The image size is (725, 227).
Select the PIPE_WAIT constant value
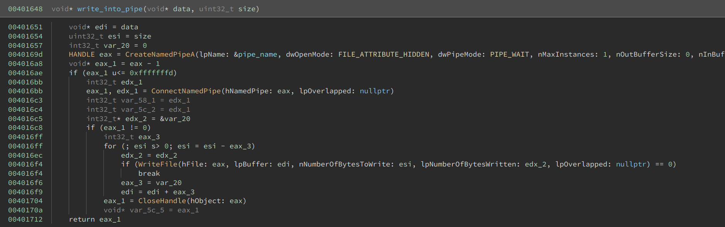(509, 54)
